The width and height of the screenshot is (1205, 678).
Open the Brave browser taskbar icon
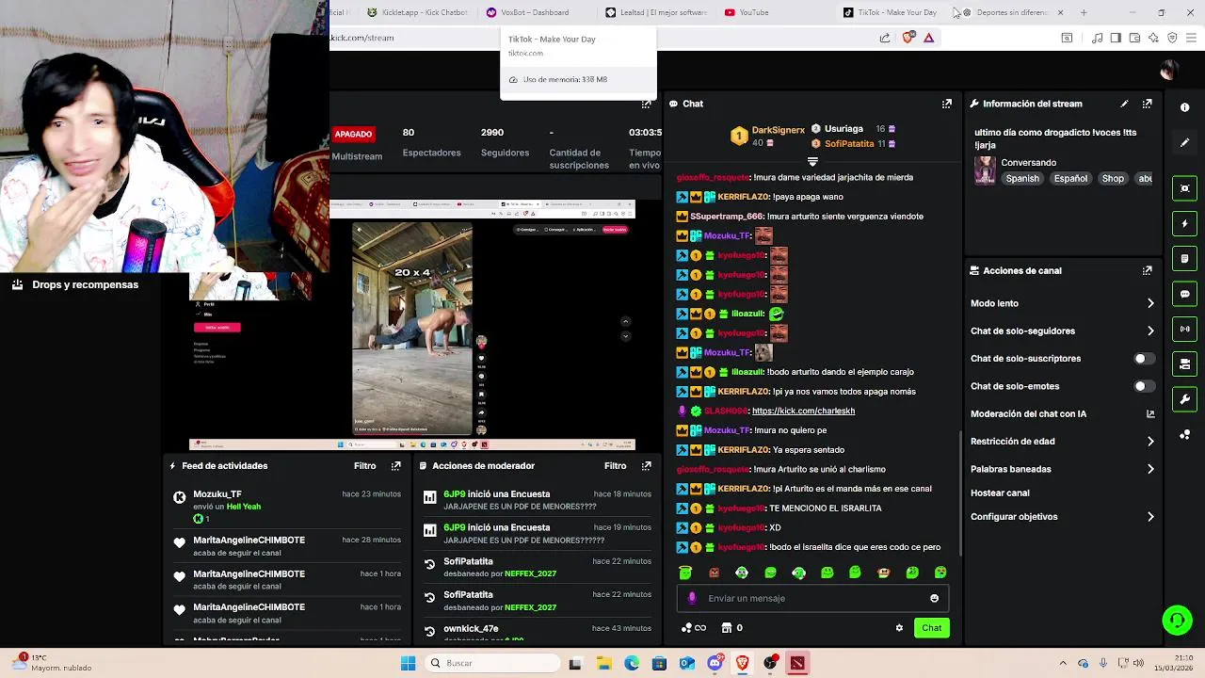(x=743, y=663)
